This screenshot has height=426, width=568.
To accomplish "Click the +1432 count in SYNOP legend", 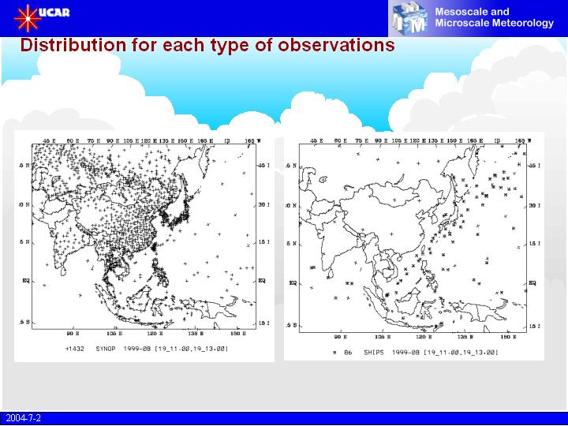I will coord(75,349).
